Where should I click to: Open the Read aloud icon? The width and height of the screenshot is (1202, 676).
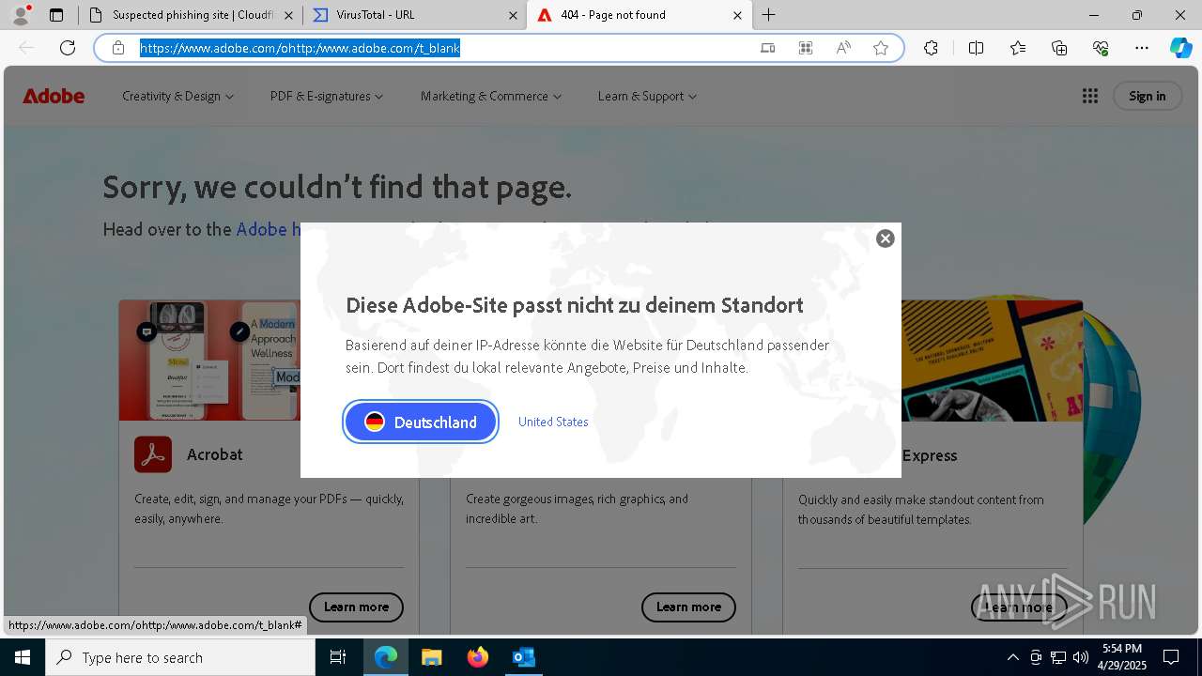coord(843,48)
